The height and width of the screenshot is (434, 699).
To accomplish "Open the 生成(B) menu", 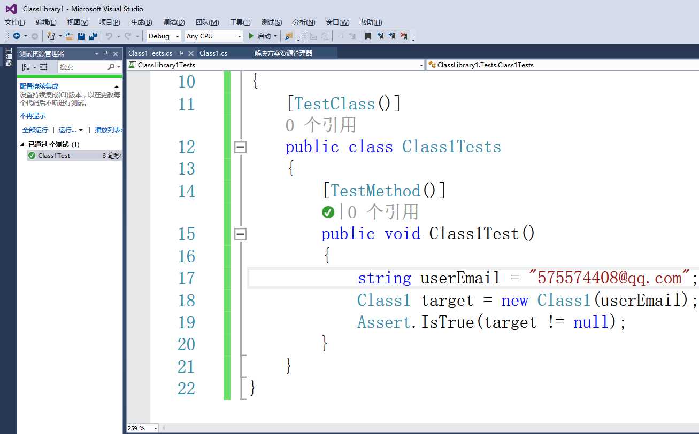I will click(x=142, y=22).
